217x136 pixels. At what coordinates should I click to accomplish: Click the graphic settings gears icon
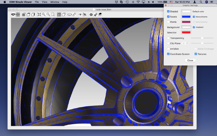(95, 15)
